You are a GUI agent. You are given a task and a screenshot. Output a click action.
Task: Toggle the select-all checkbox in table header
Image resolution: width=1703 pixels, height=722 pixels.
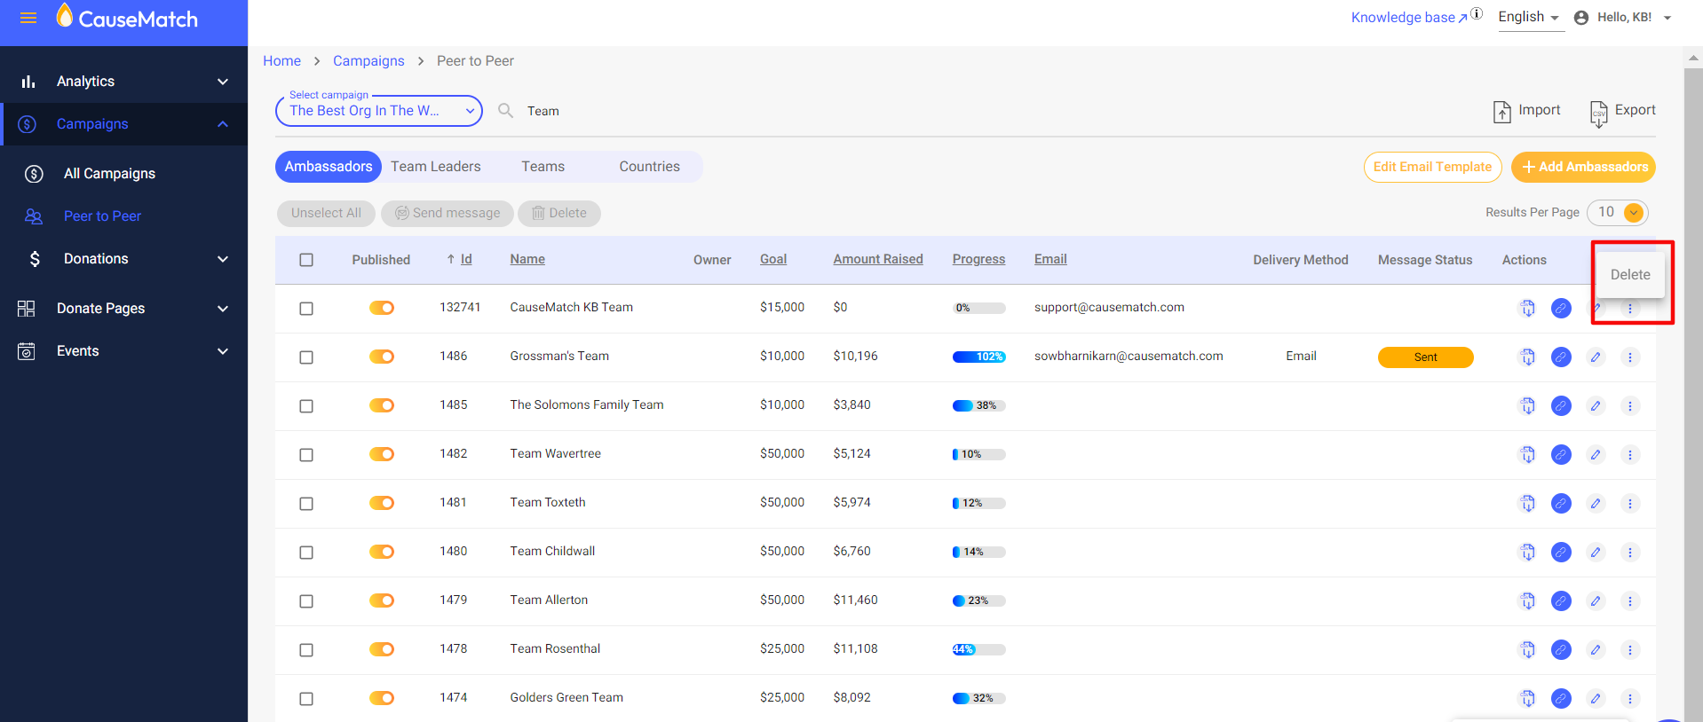[x=306, y=260]
